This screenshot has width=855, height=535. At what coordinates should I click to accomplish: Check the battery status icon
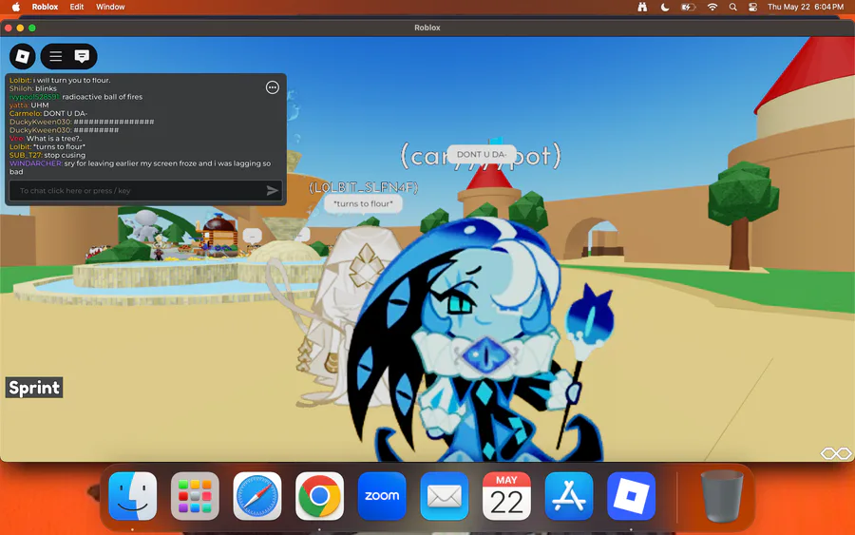[688, 7]
